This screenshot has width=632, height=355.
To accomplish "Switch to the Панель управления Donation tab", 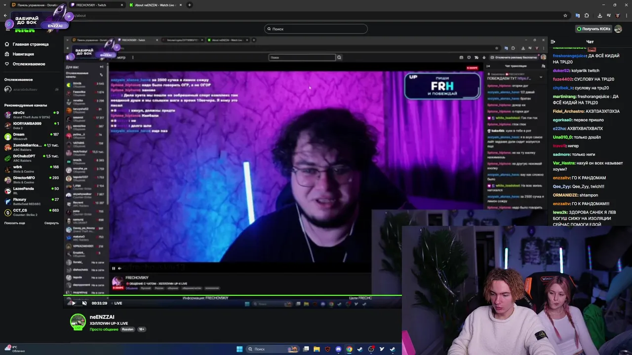I will point(39,5).
